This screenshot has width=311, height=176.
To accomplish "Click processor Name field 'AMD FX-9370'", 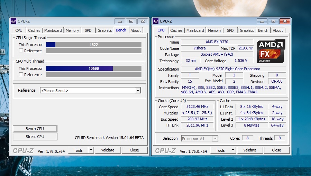I will pyautogui.click(x=217, y=42).
